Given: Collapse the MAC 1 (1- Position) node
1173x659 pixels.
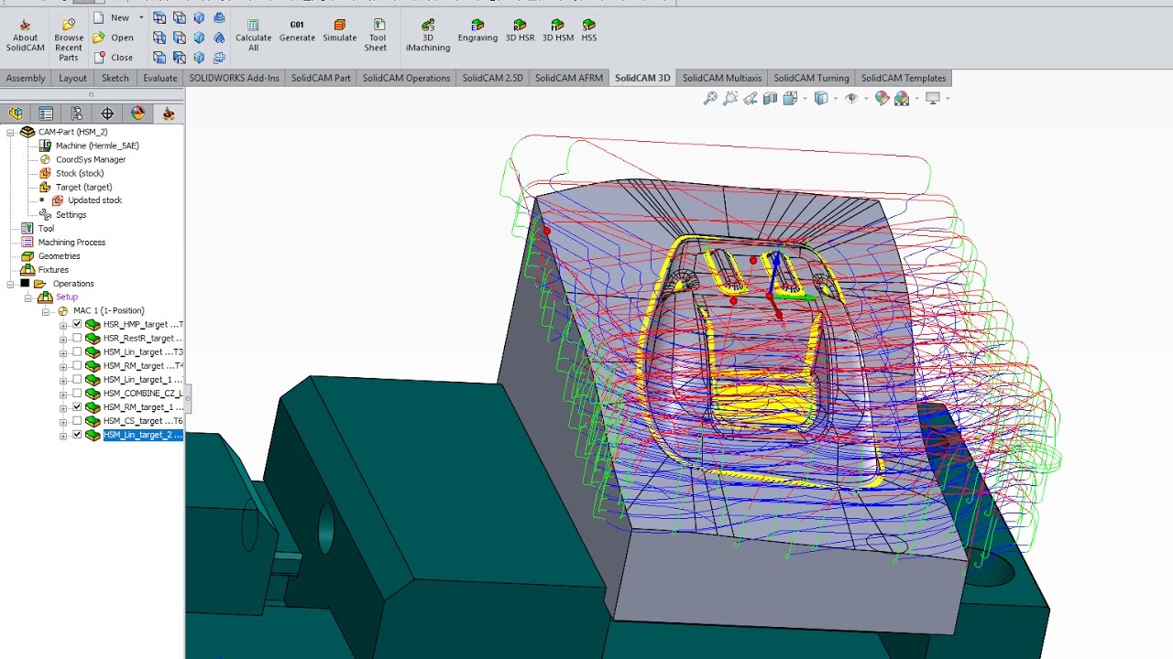Looking at the screenshot, I should click(46, 311).
